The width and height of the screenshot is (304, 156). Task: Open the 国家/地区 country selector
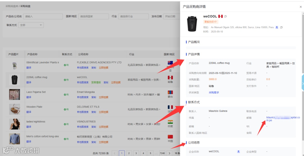coord(93,17)
